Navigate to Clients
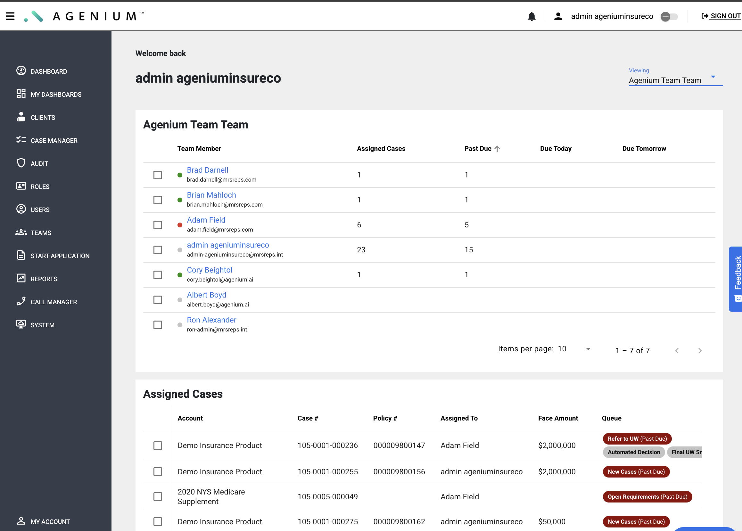 [43, 118]
